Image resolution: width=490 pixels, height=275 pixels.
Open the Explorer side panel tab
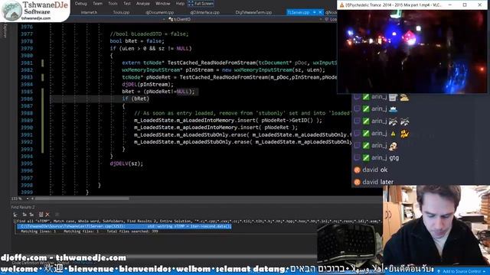pyautogui.click(x=5, y=31)
